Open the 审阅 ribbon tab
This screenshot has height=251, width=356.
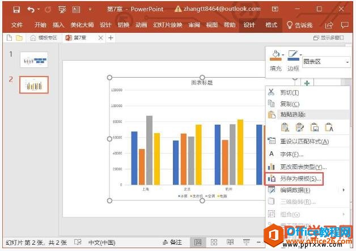[x=194, y=25]
